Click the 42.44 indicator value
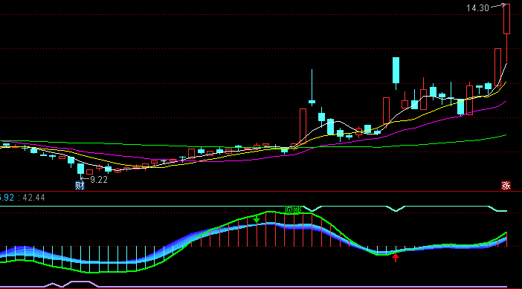This screenshot has height=289, width=522. point(33,198)
